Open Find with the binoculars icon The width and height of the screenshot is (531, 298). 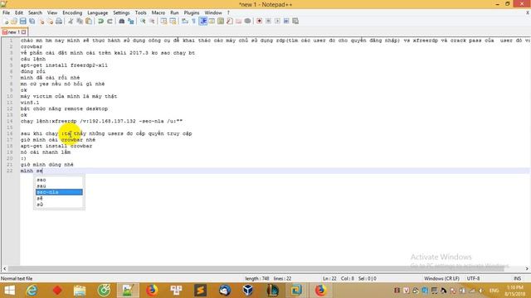pyautogui.click(x=121, y=22)
